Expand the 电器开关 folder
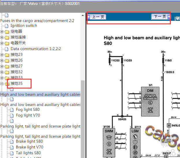The height and width of the screenshot is (158, 180). 2,43
